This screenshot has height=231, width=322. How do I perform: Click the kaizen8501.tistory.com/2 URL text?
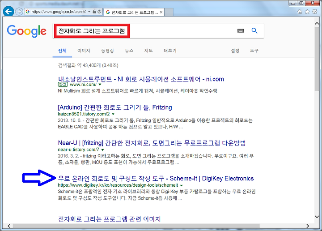84,114
